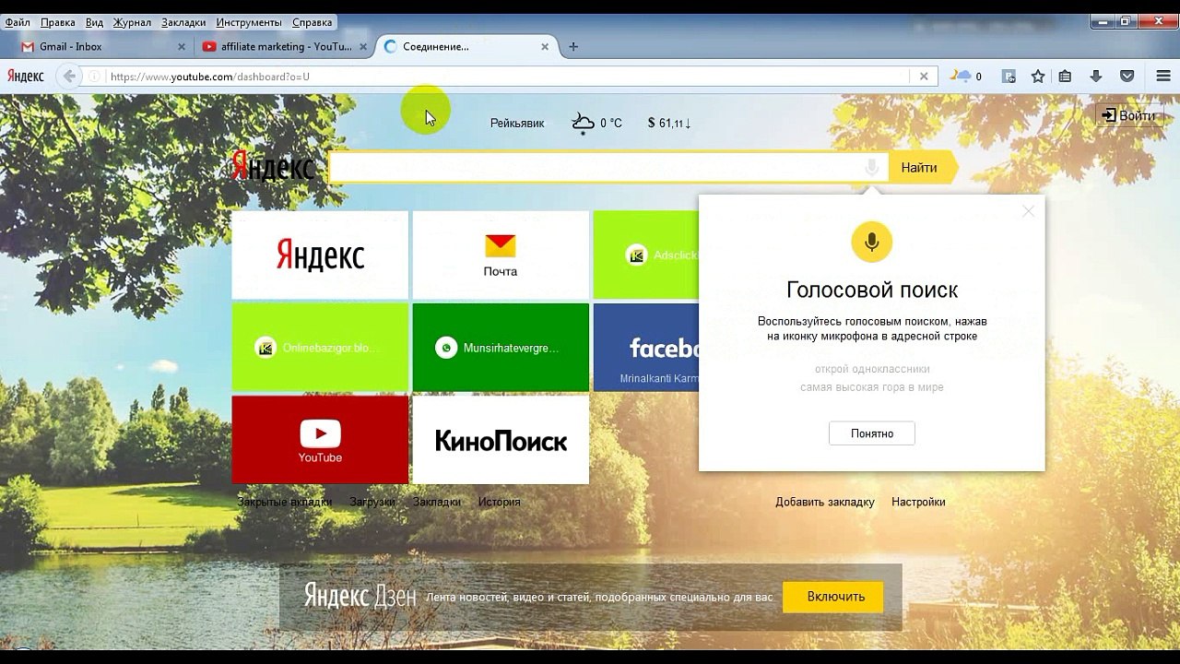Switch to the affiliate marketing YouTube tab
Viewport: 1180px width, 664px height.
click(x=284, y=47)
